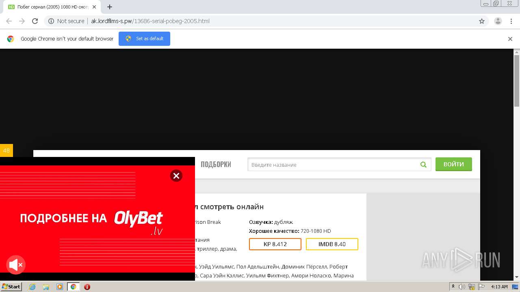520x292 pixels.
Task: Click the 4:13 AM system clock
Action: tap(499, 287)
